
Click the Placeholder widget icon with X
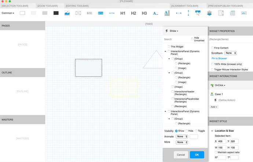pos(78,13)
